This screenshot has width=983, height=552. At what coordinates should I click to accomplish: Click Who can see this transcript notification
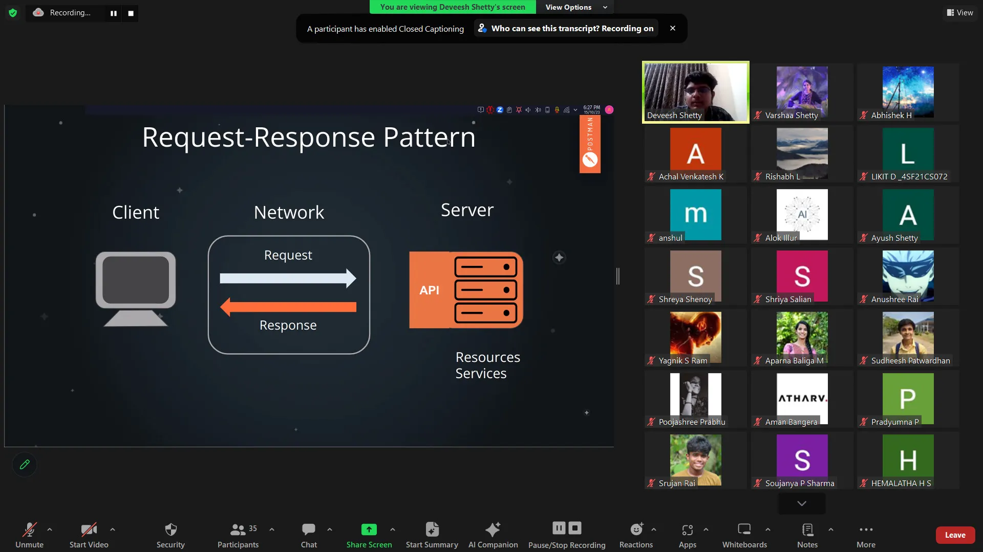click(x=565, y=28)
